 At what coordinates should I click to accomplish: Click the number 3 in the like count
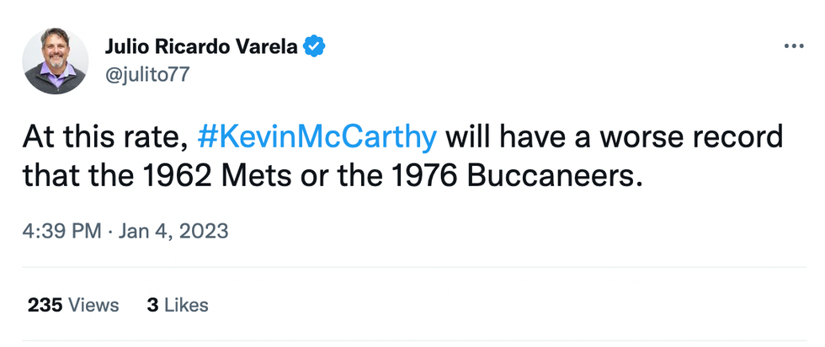click(x=152, y=304)
